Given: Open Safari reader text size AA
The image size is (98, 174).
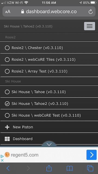Looking at the screenshot, I should 8,12.
